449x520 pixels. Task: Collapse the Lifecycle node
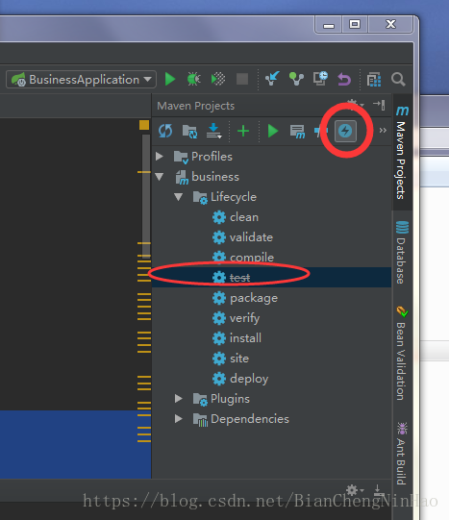[x=179, y=197]
